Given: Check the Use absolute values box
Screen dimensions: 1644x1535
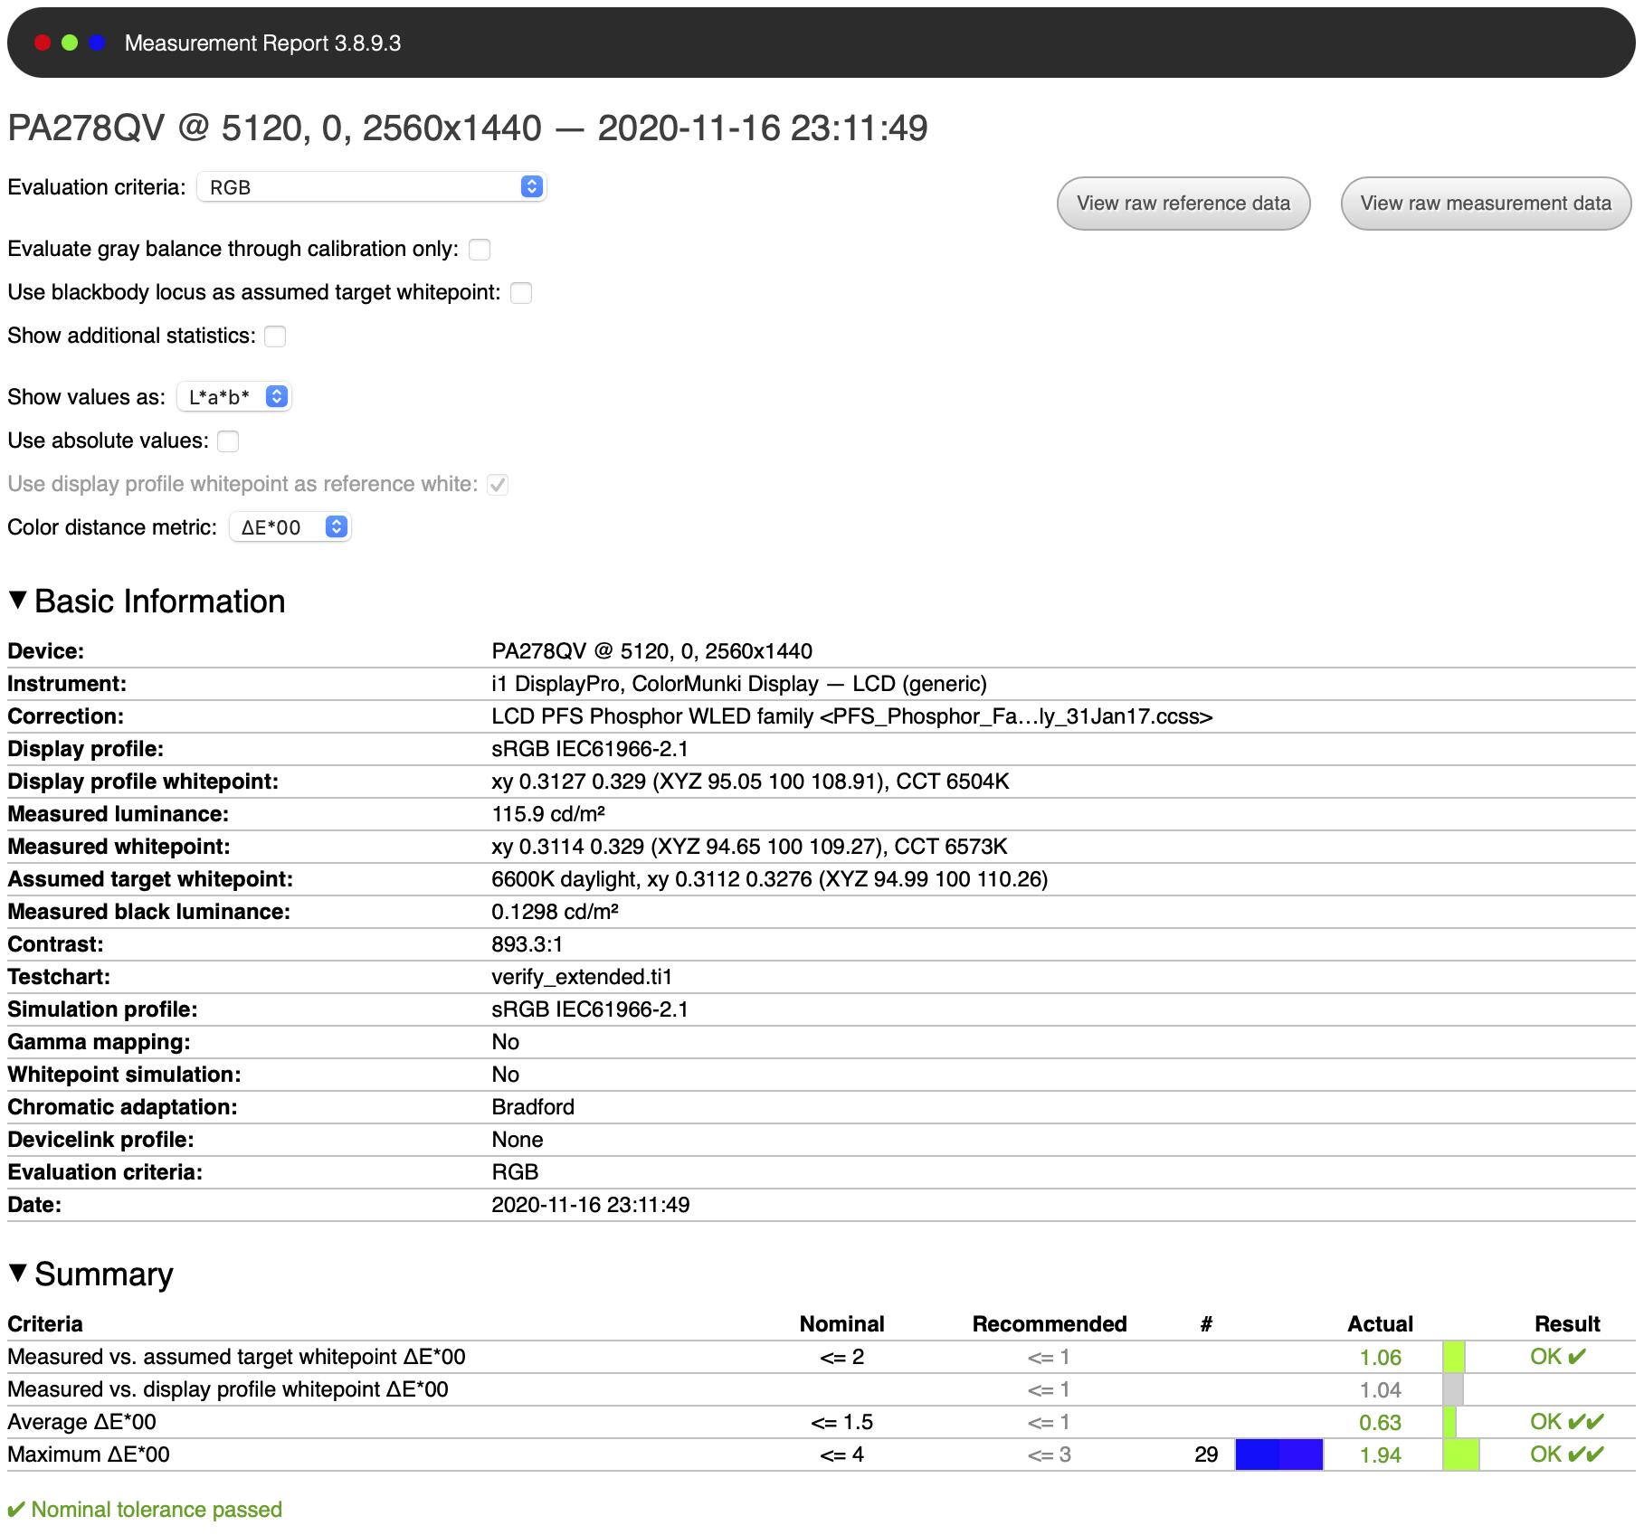Looking at the screenshot, I should pos(228,441).
